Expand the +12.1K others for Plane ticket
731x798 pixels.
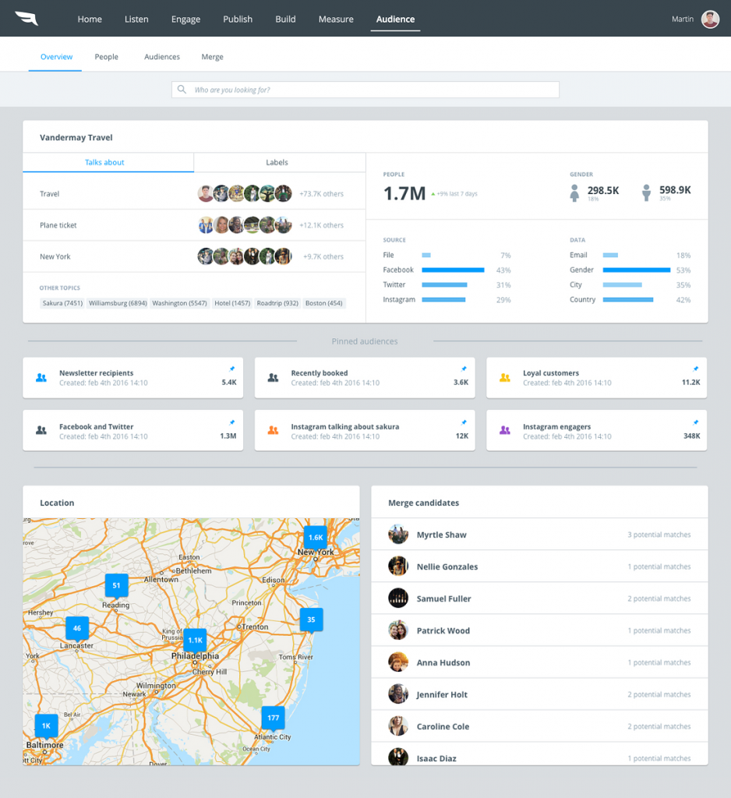coord(323,224)
